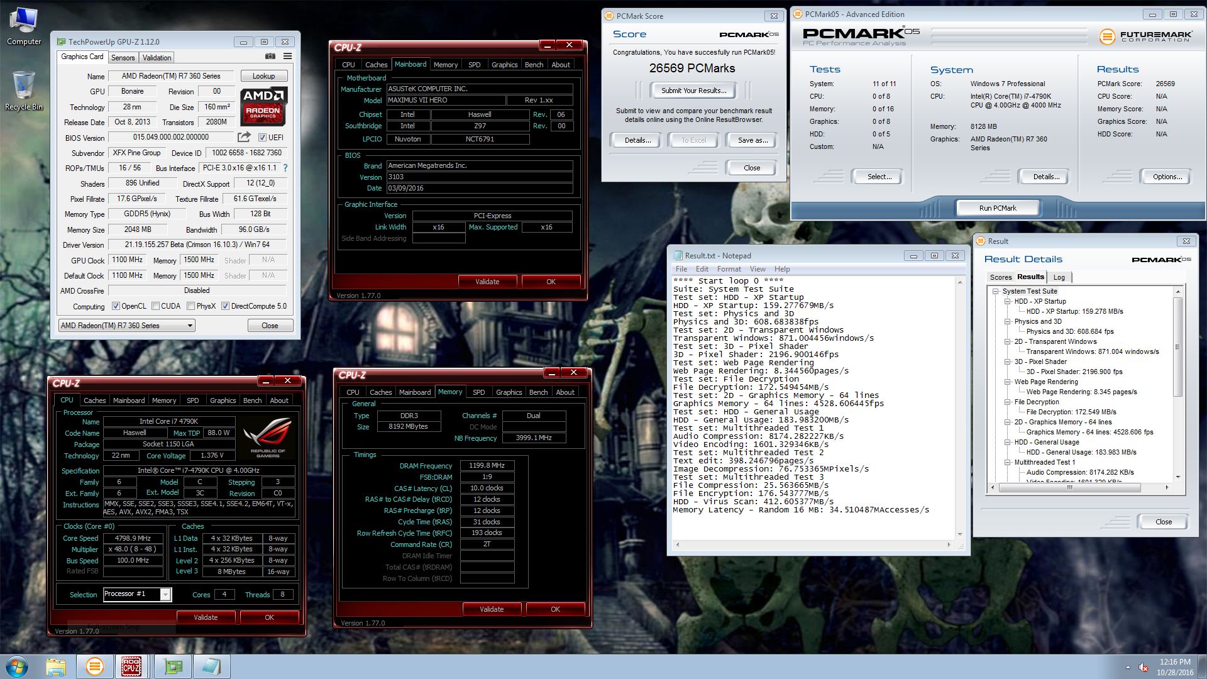Toggle the PhysX computing checkbox

pos(190,306)
